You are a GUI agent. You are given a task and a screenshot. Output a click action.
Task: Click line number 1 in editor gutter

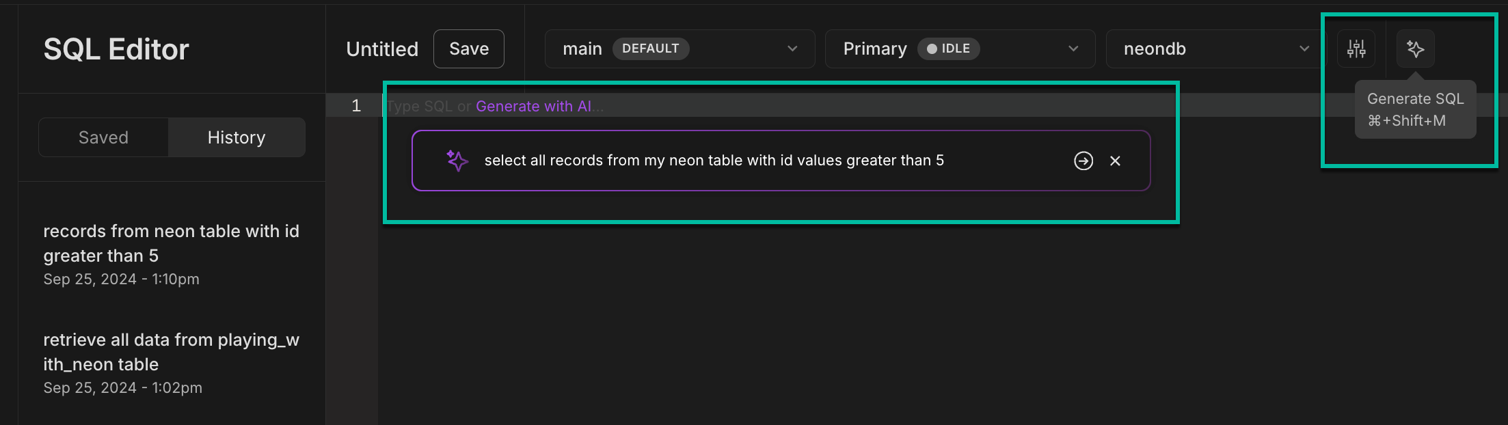click(356, 106)
